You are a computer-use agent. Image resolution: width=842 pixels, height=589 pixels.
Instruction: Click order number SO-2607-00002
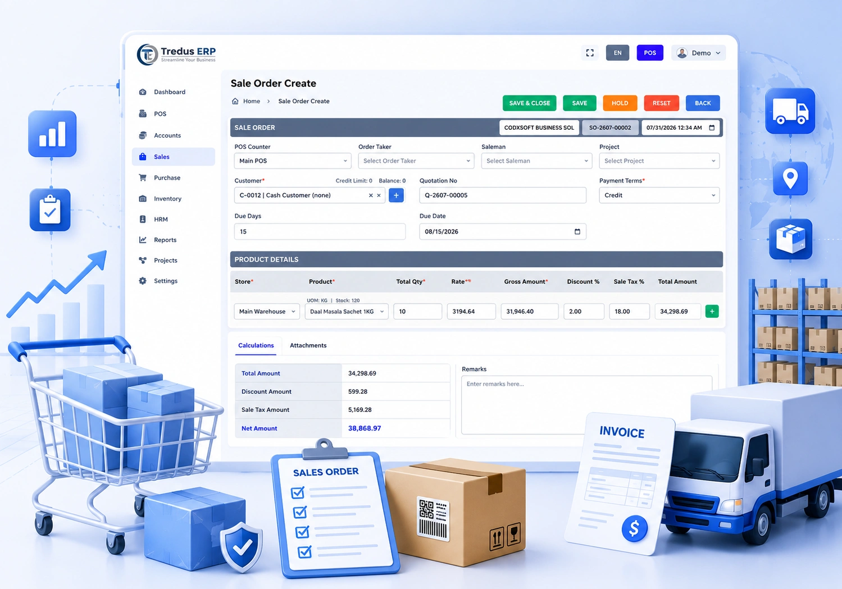tap(610, 127)
